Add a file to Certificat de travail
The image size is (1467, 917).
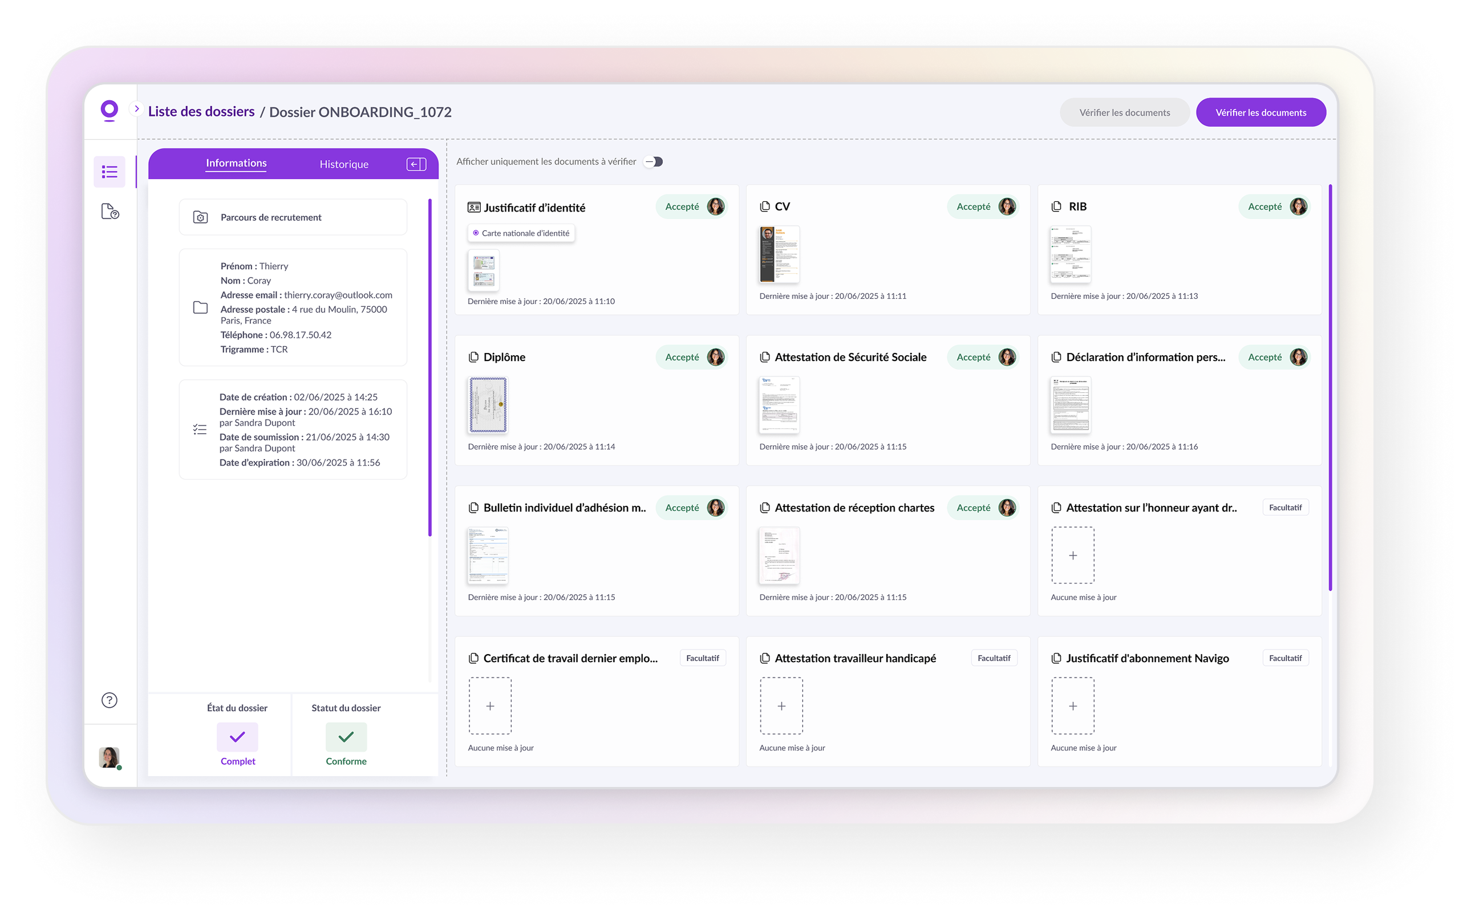coord(489,706)
